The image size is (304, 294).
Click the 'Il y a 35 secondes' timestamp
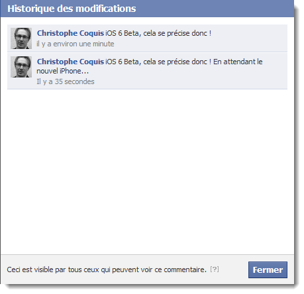pyautogui.click(x=66, y=81)
